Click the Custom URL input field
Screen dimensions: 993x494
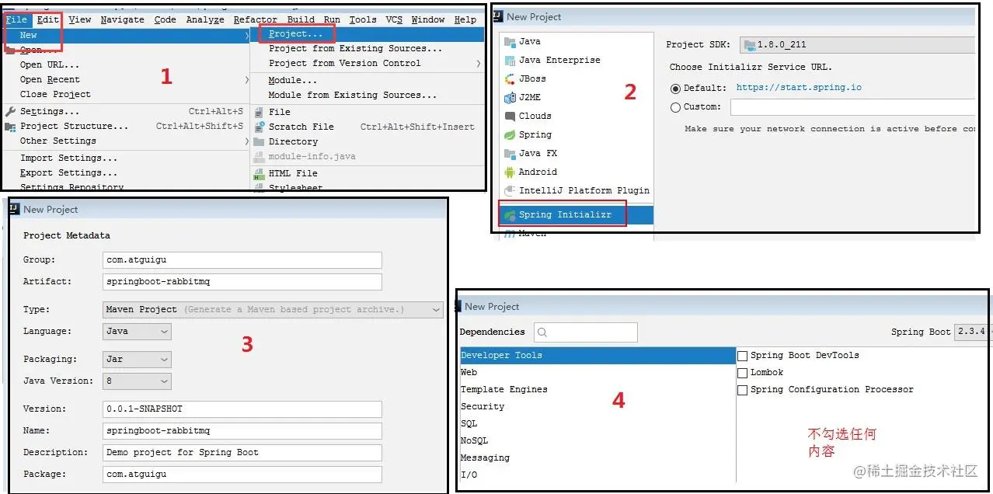(x=852, y=107)
